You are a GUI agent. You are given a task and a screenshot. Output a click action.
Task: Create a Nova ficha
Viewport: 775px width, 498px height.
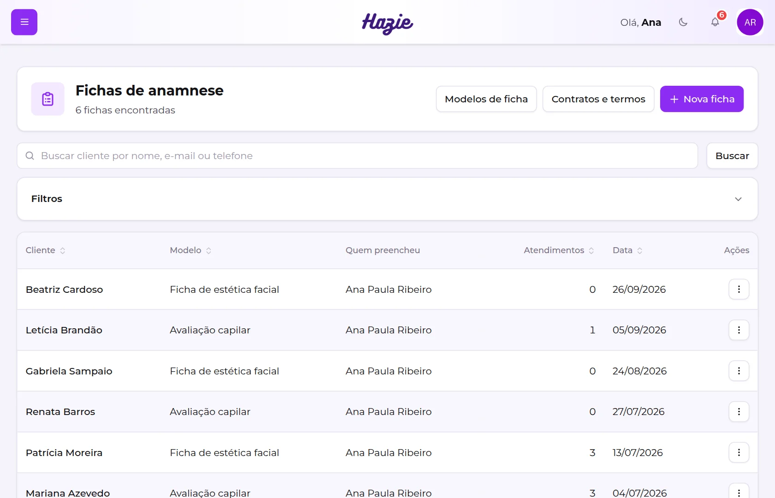point(702,99)
